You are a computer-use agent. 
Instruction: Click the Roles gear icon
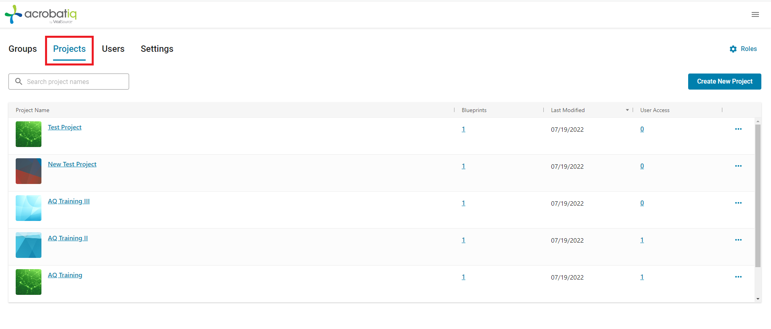(733, 49)
